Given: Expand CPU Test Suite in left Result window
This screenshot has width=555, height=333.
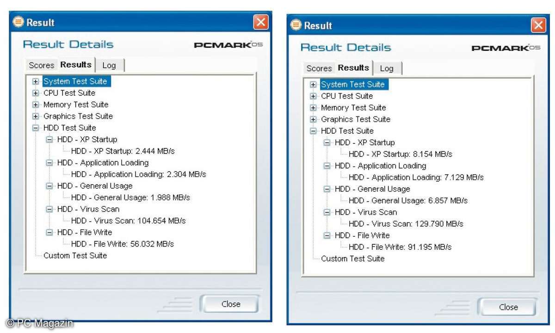Looking at the screenshot, I should tap(36, 93).
